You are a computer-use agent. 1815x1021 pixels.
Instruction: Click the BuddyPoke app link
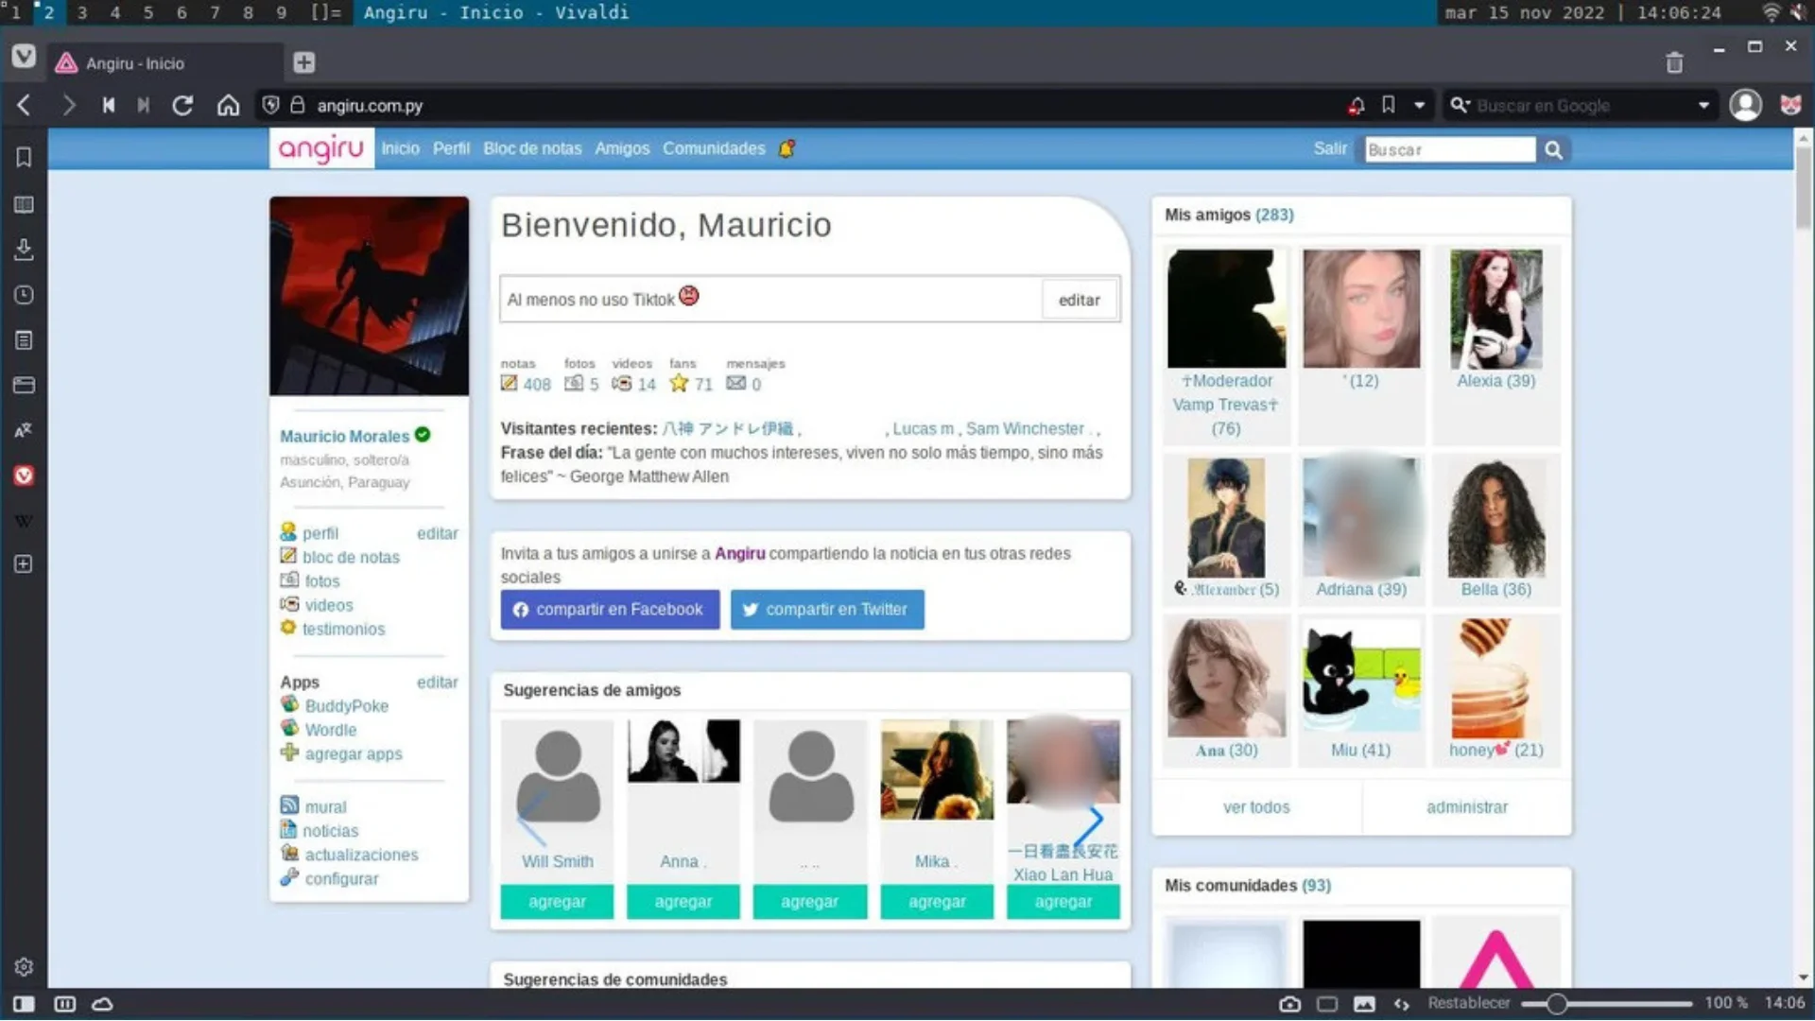(346, 706)
